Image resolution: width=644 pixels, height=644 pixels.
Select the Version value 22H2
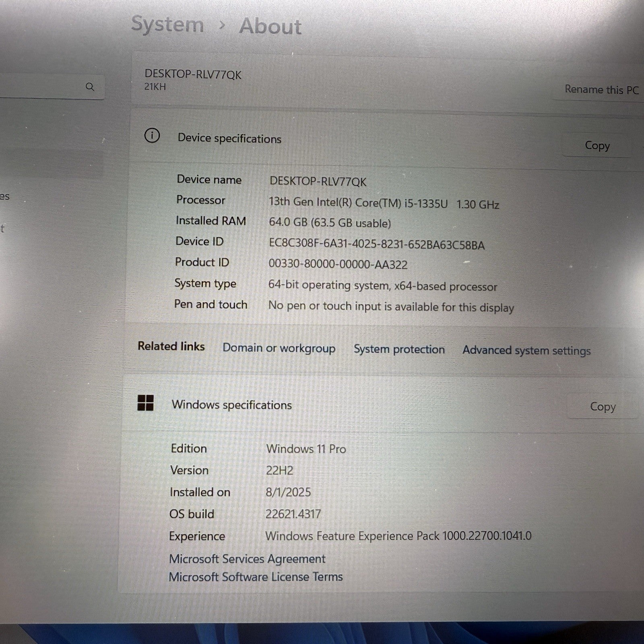coord(280,470)
